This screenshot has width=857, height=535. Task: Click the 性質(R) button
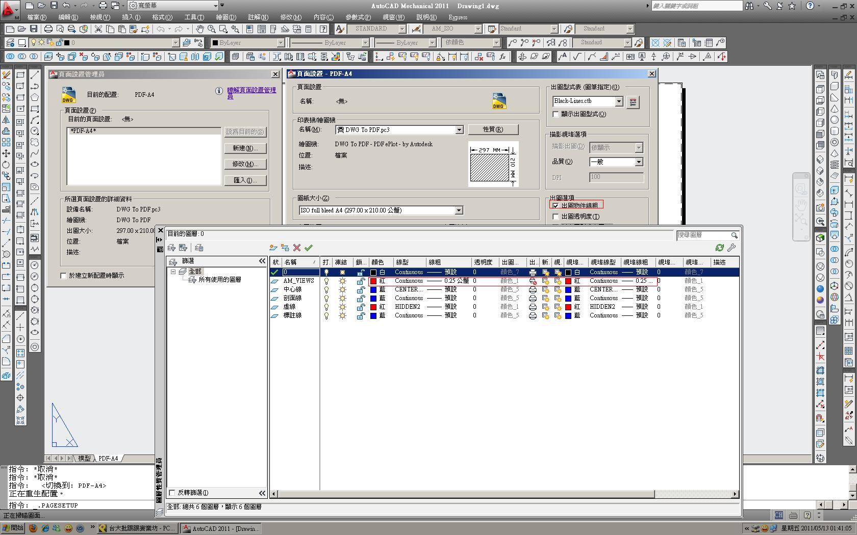click(x=492, y=129)
